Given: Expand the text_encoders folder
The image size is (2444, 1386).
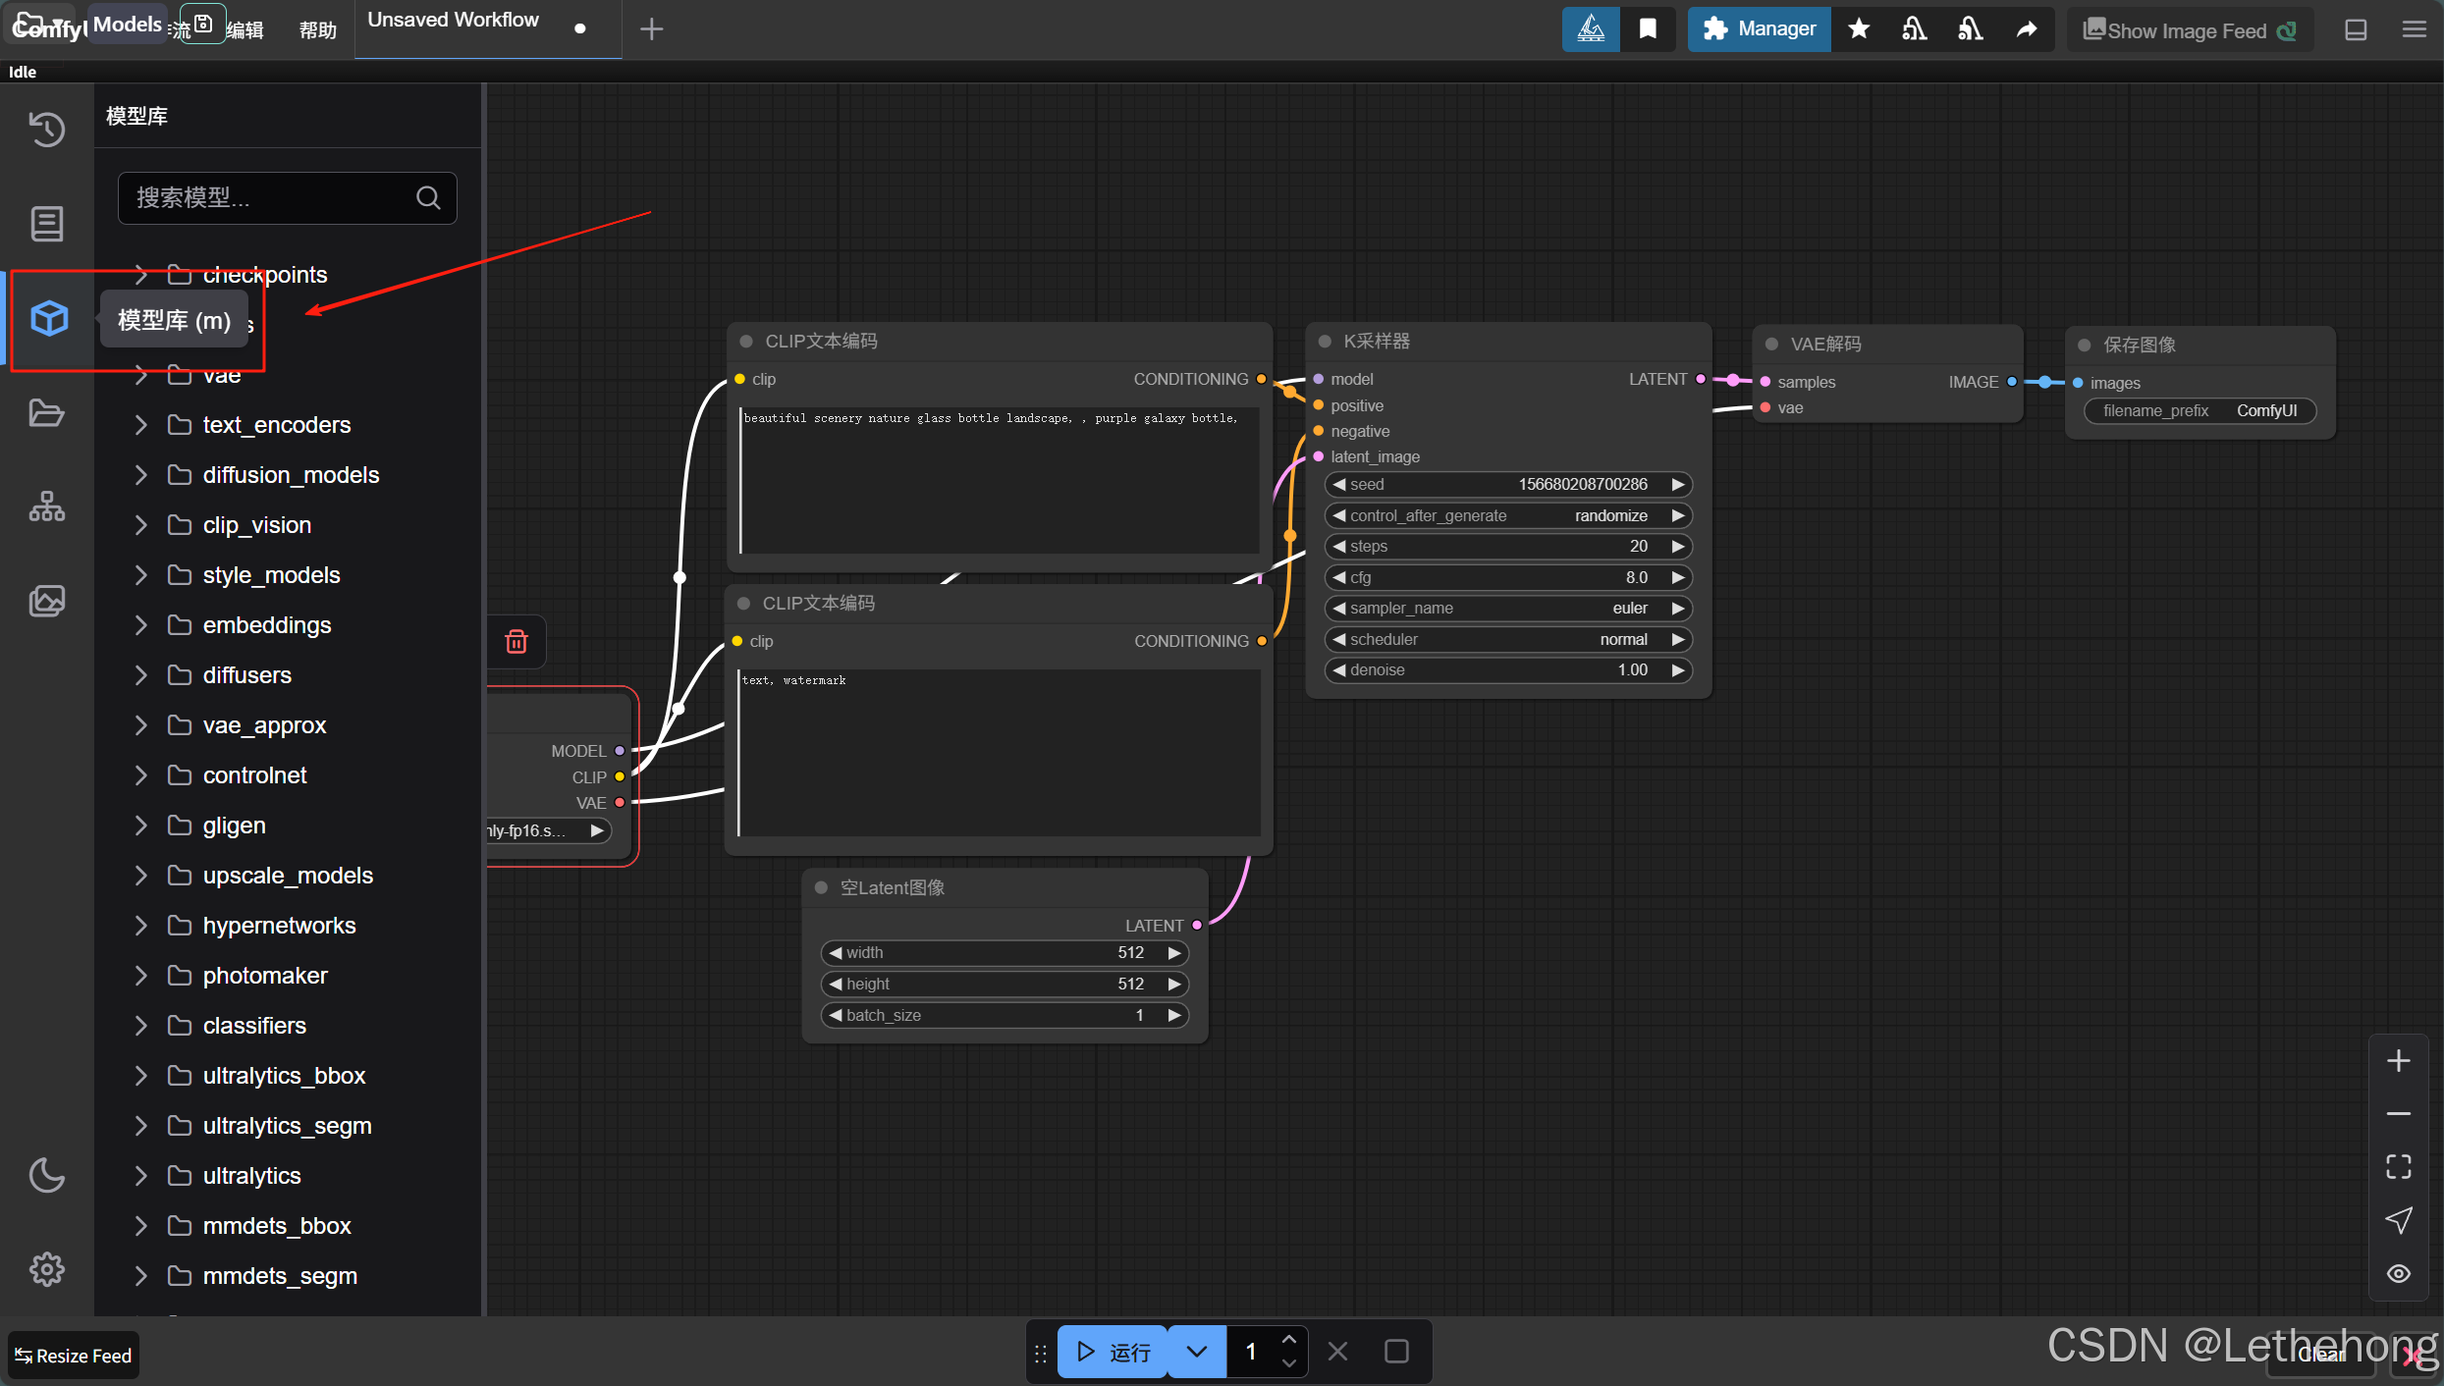Looking at the screenshot, I should [x=140, y=425].
